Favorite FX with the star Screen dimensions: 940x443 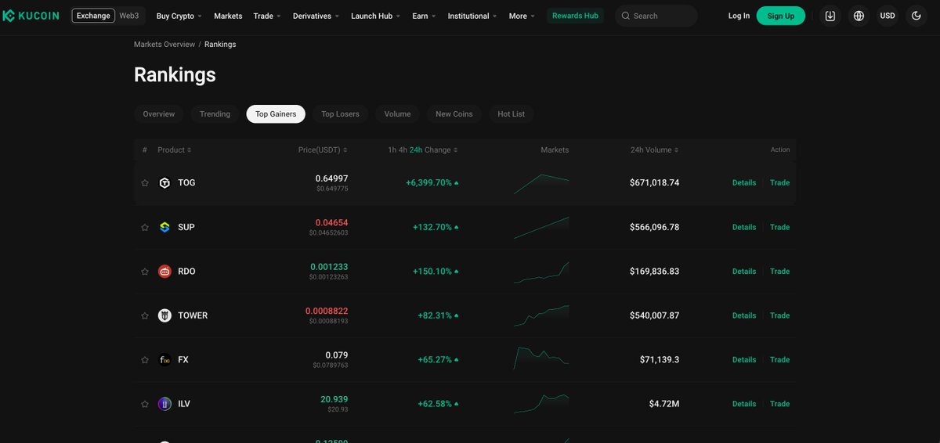pyautogui.click(x=145, y=360)
